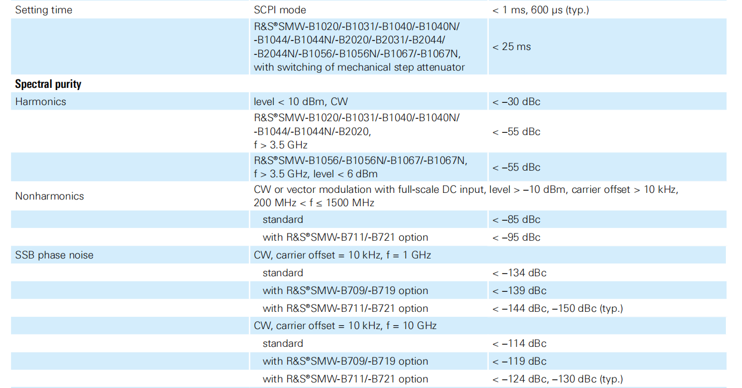
Task: Click the "< –95 dBc" nonharmonics value
Action: point(516,237)
